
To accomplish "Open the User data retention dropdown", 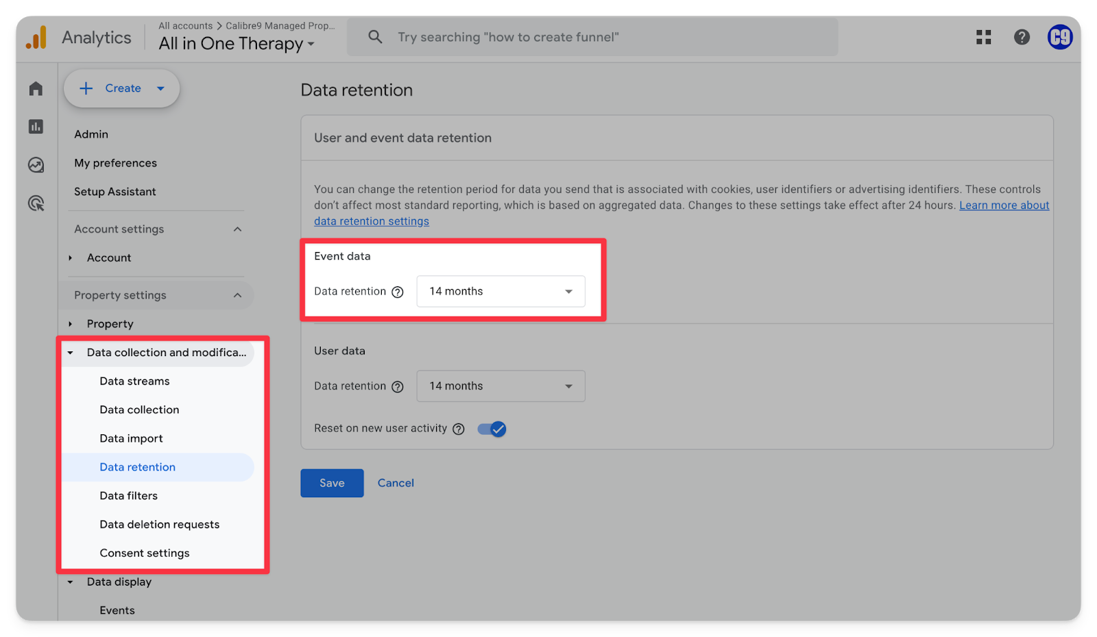I will tap(501, 386).
